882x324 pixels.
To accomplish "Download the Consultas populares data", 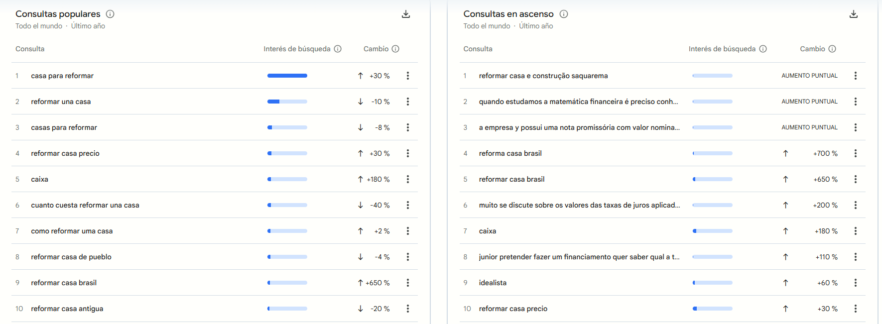I will pos(406,14).
